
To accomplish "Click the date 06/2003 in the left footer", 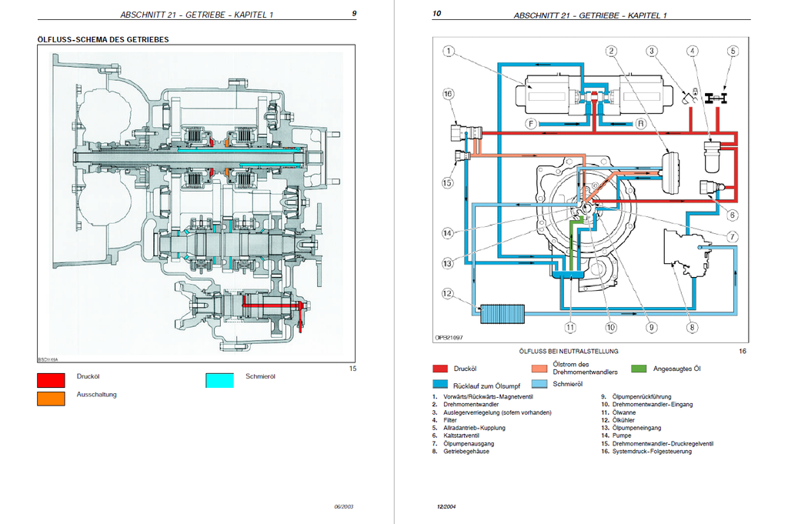I will point(344,506).
